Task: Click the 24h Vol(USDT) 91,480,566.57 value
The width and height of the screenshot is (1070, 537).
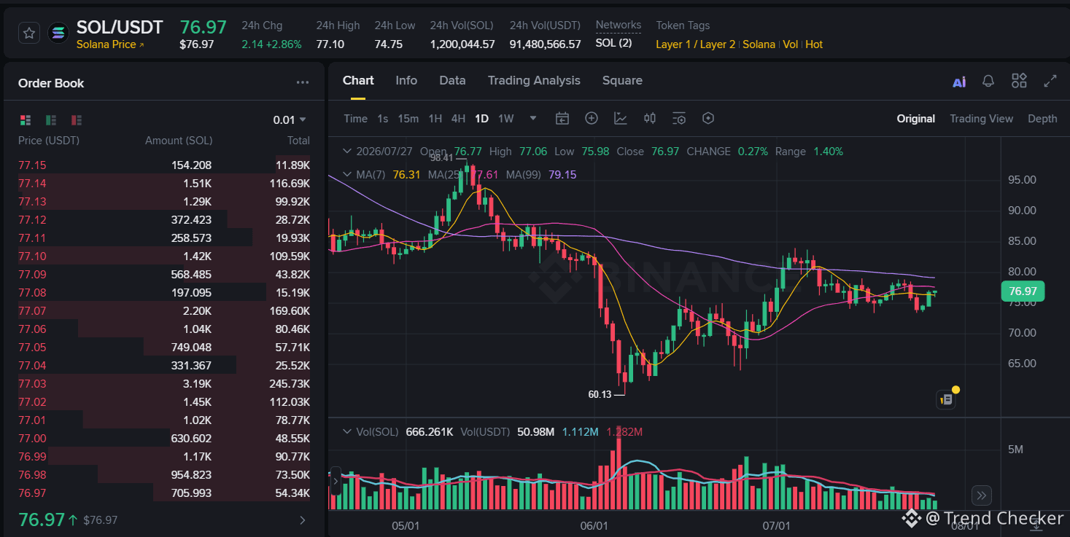Action: point(546,44)
